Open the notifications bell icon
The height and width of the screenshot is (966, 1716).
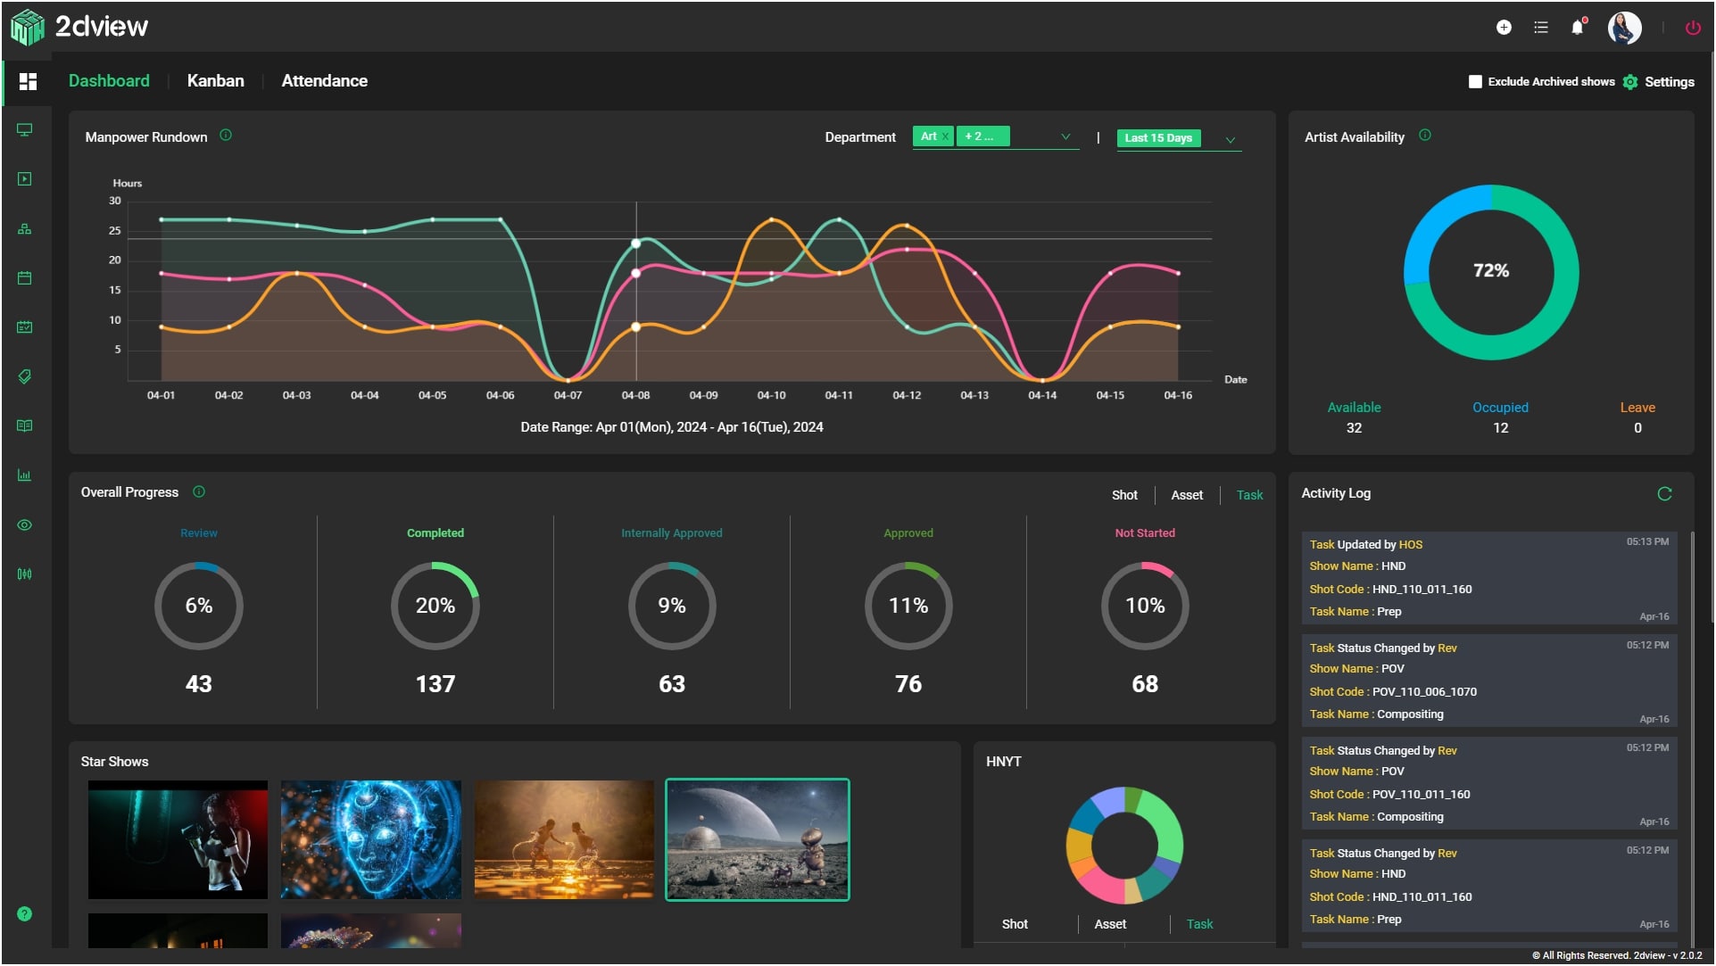(1576, 27)
